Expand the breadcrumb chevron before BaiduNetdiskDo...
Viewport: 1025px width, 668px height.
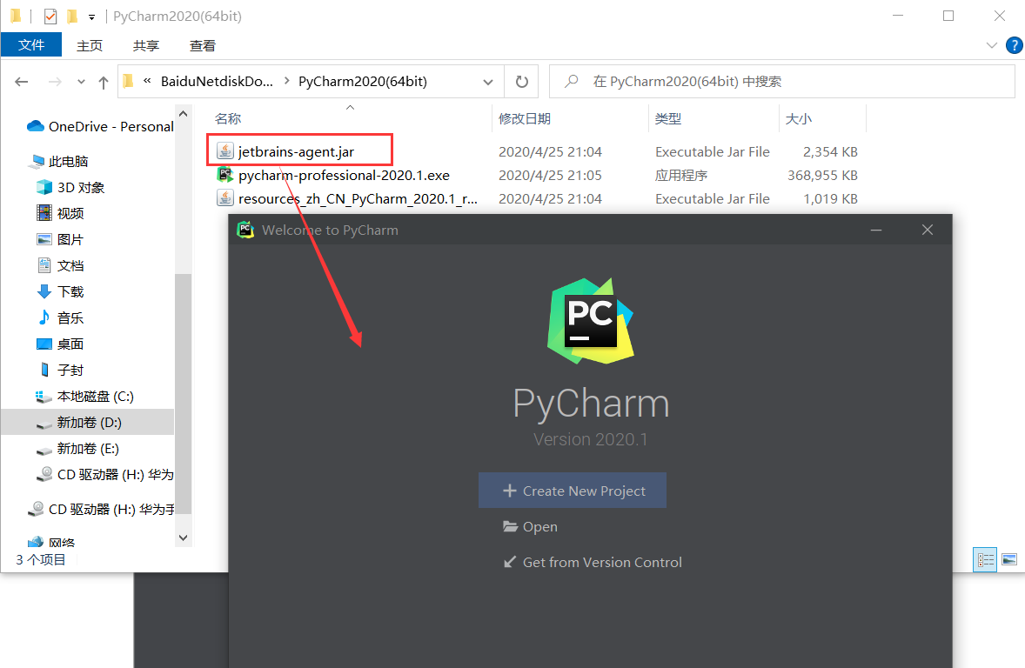click(x=147, y=81)
